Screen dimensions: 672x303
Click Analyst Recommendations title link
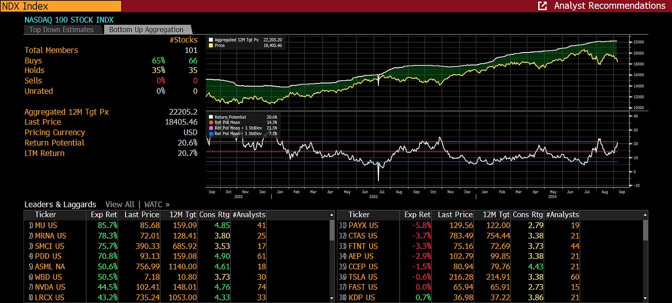pyautogui.click(x=609, y=6)
